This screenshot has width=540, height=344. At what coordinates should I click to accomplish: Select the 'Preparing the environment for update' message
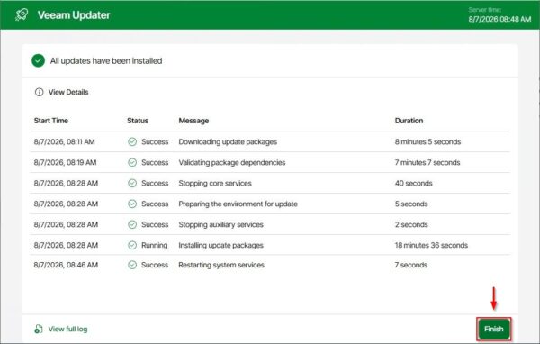238,204
